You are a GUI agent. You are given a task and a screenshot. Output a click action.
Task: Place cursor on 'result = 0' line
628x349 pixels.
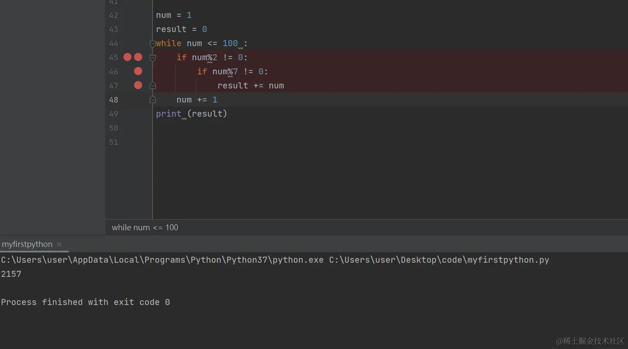pos(182,29)
